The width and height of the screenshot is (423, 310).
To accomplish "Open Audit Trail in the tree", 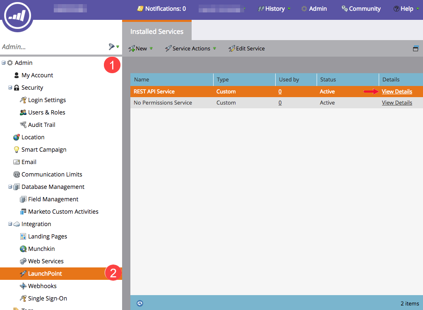I will point(41,125).
